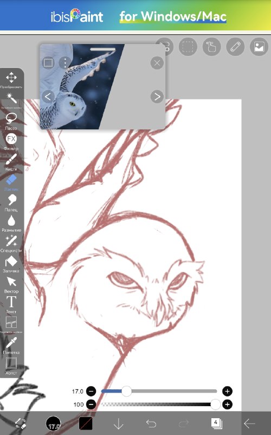Open the current color swatch
The width and height of the screenshot is (271, 435).
(86, 424)
